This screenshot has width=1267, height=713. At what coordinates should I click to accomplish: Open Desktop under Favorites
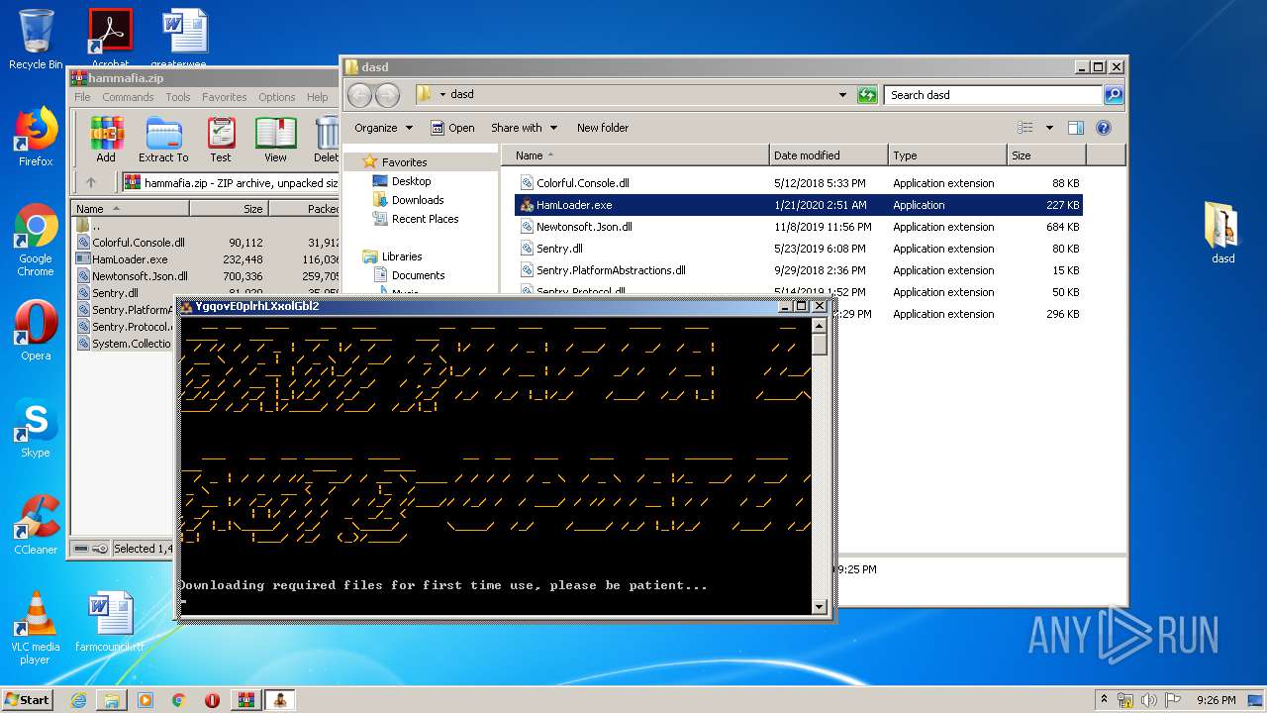(411, 181)
